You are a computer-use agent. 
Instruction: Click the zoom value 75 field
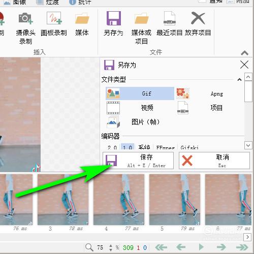[x=100, y=247]
